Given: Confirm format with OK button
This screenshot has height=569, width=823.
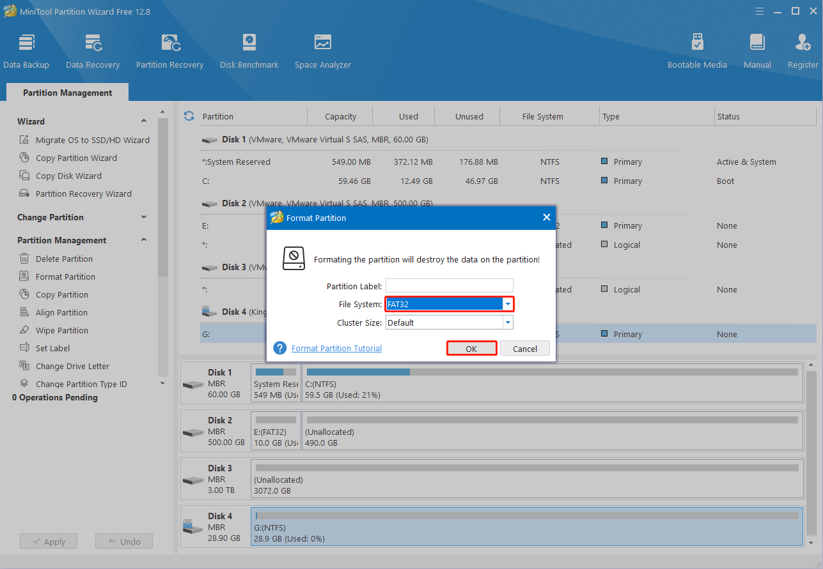Looking at the screenshot, I should click(471, 349).
